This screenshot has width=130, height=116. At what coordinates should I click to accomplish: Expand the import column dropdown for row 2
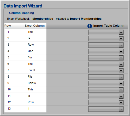click(106, 39)
